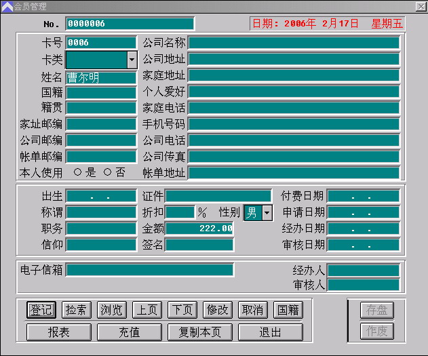Click the 修改 edit button
Image resolution: width=428 pixels, height=356 pixels.
click(217, 310)
